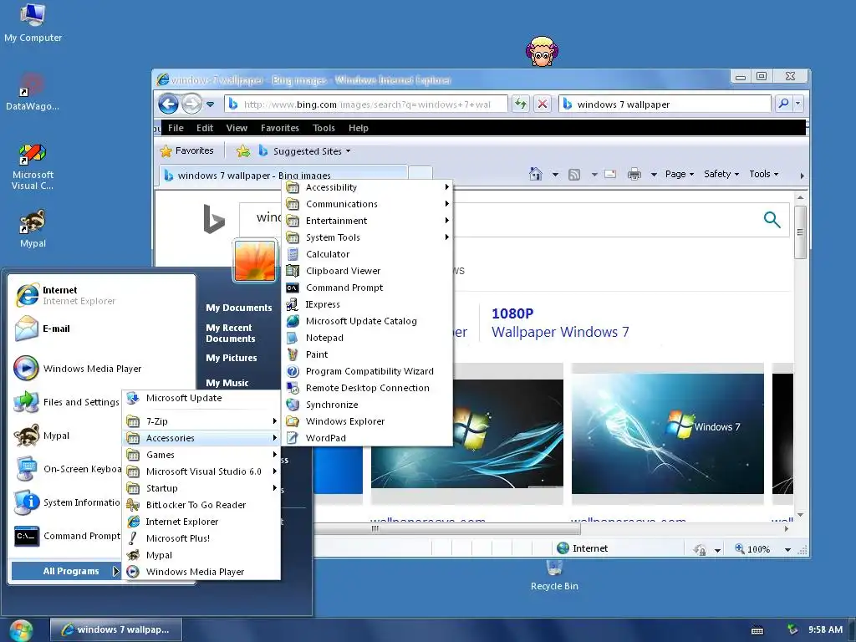Expand the System Tools submenu
This screenshot has width=856, height=642.
(x=368, y=237)
